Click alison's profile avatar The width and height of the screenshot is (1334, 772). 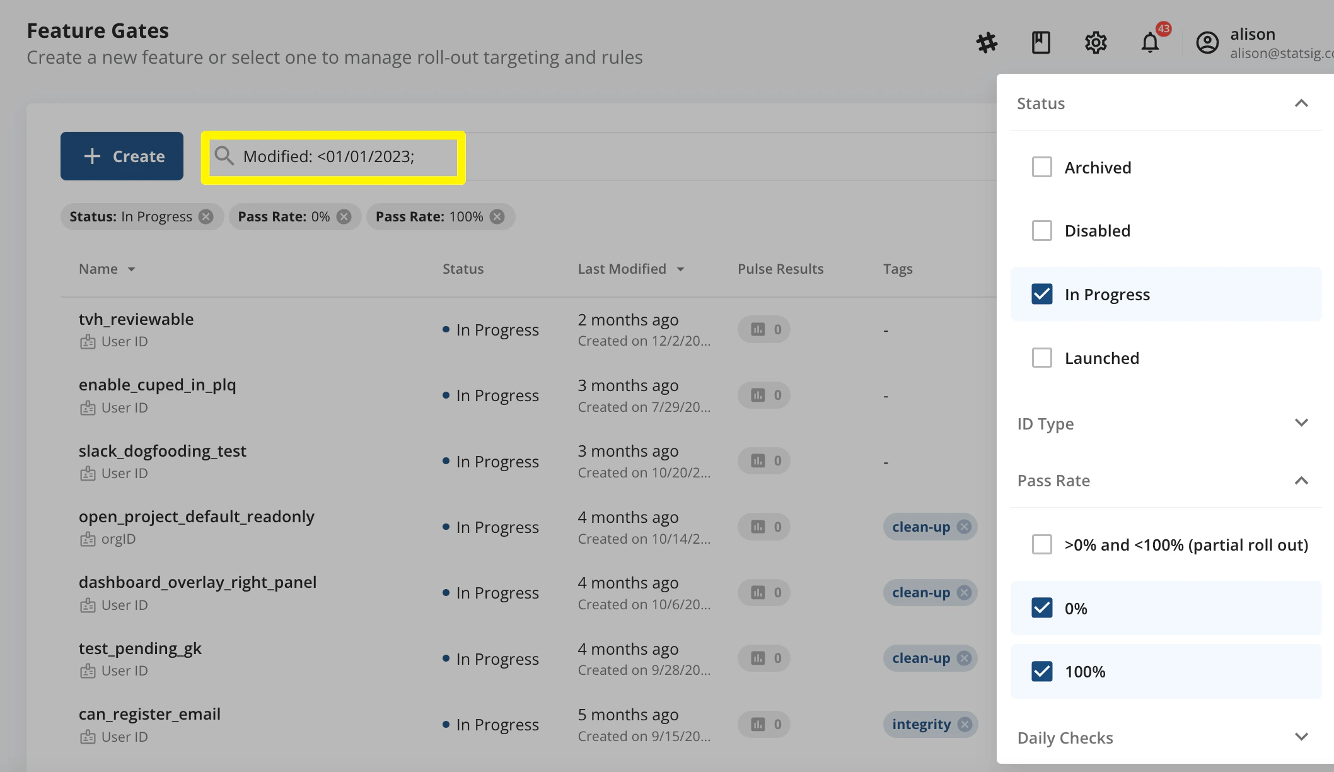1207,43
